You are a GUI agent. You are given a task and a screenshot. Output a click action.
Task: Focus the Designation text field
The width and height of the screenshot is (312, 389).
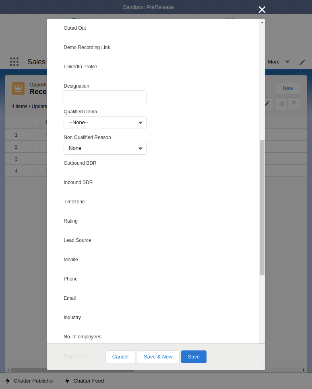click(x=105, y=97)
